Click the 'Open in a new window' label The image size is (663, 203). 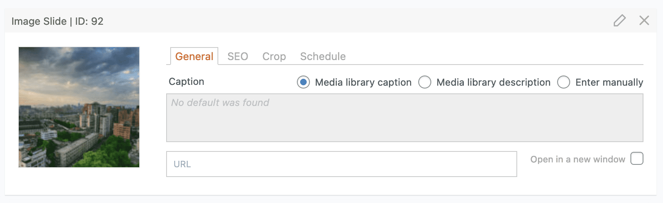(x=577, y=160)
